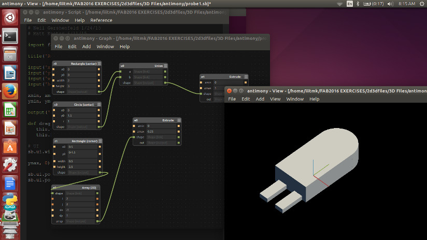
Task: Click the Wi-Fi indicator in top bar
Action: [x=339, y=4]
